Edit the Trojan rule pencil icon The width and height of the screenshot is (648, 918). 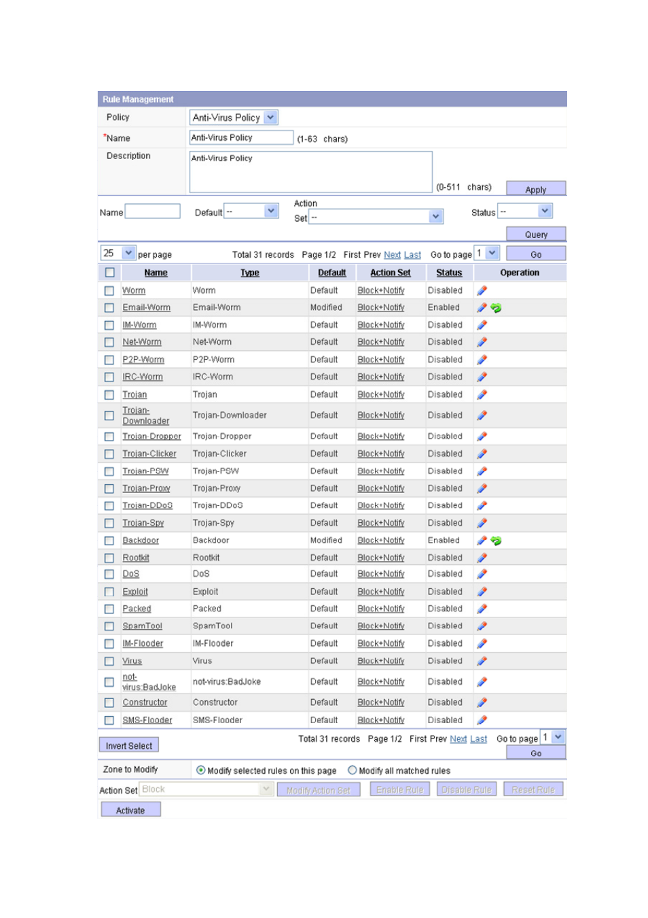click(x=482, y=394)
